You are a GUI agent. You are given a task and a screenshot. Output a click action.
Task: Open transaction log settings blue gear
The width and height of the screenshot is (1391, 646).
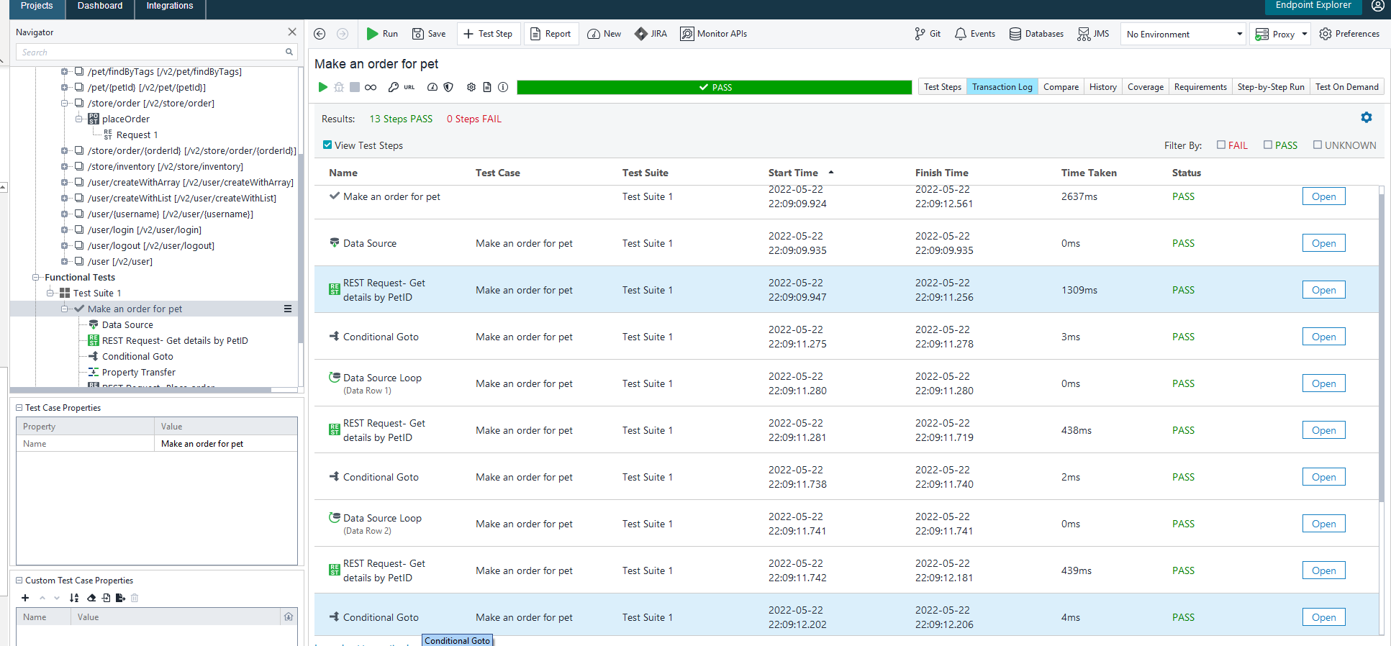point(1367,117)
